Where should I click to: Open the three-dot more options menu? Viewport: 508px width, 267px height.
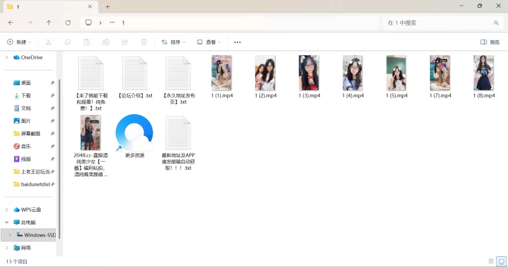coord(237,42)
